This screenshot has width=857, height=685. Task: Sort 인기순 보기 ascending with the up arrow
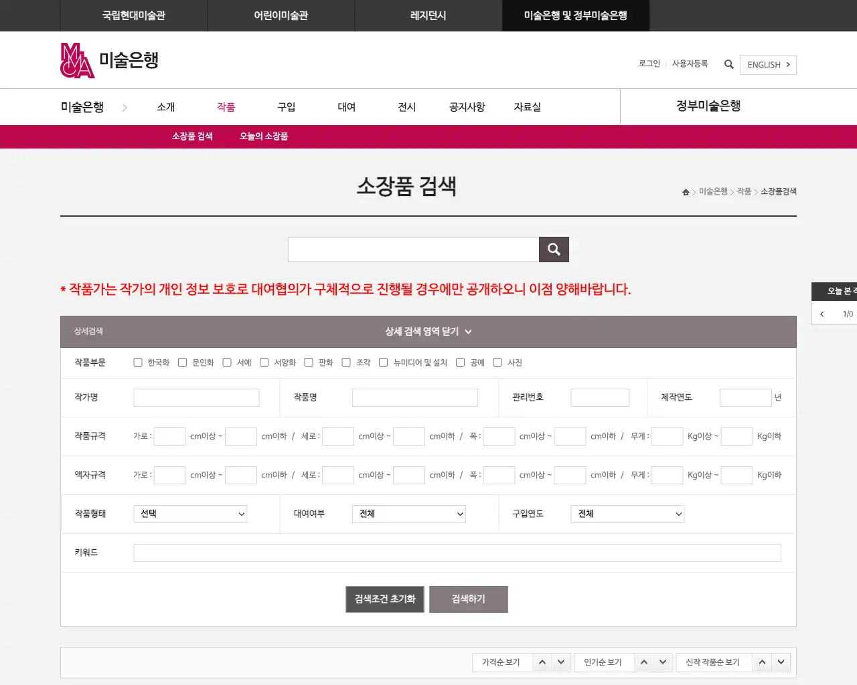tap(644, 662)
